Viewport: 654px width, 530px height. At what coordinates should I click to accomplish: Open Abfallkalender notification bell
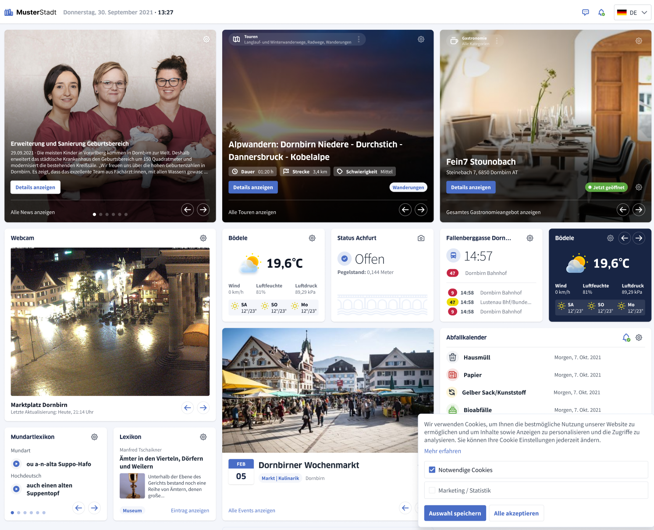(626, 338)
